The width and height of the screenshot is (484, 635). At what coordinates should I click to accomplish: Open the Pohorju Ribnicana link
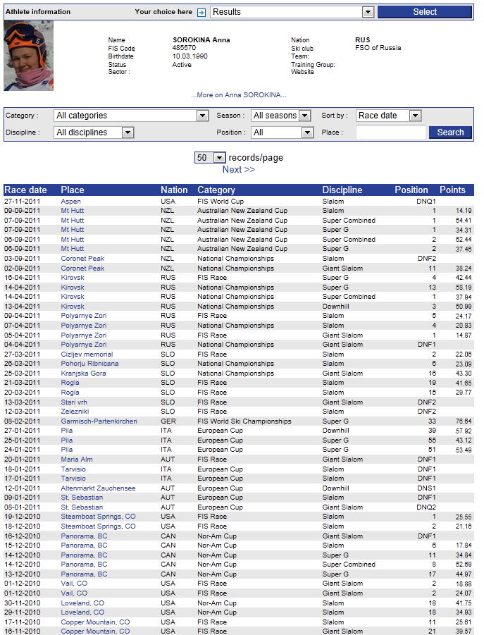click(x=90, y=363)
